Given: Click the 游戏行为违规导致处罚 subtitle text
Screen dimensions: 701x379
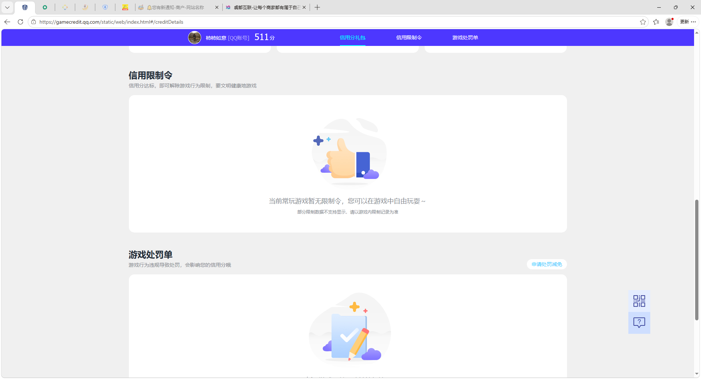Looking at the screenshot, I should (x=180, y=265).
